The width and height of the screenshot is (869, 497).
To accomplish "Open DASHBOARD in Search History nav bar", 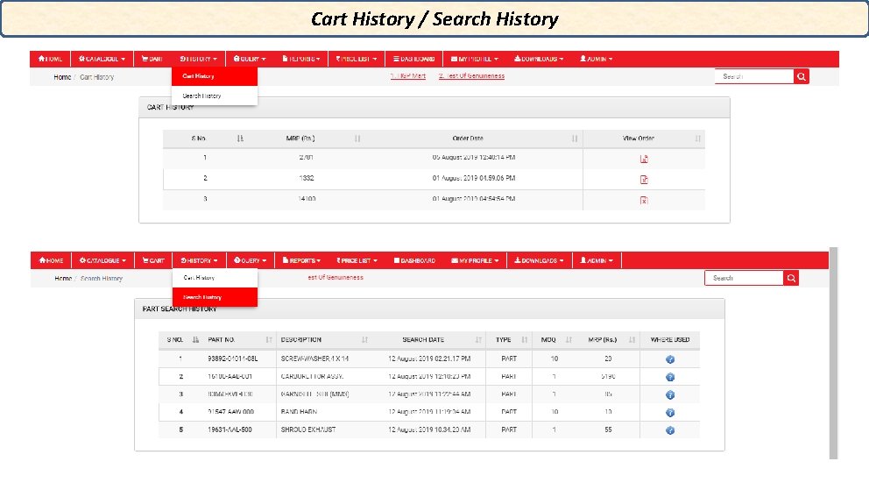I will click(414, 260).
